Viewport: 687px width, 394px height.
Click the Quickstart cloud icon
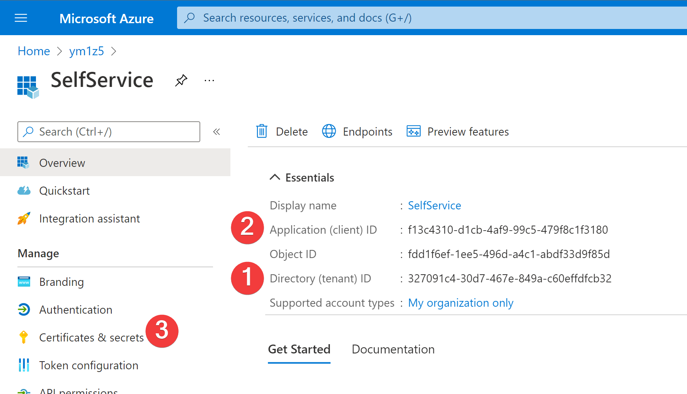click(24, 190)
